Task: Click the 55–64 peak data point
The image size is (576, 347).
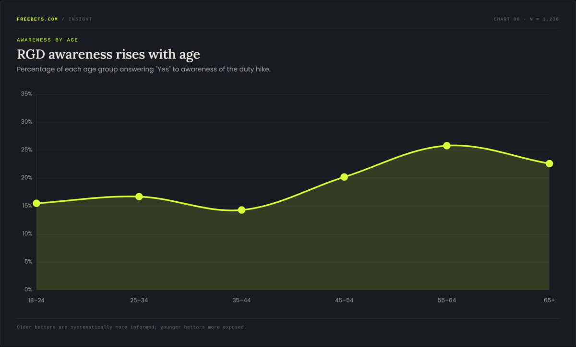Action: [x=447, y=146]
